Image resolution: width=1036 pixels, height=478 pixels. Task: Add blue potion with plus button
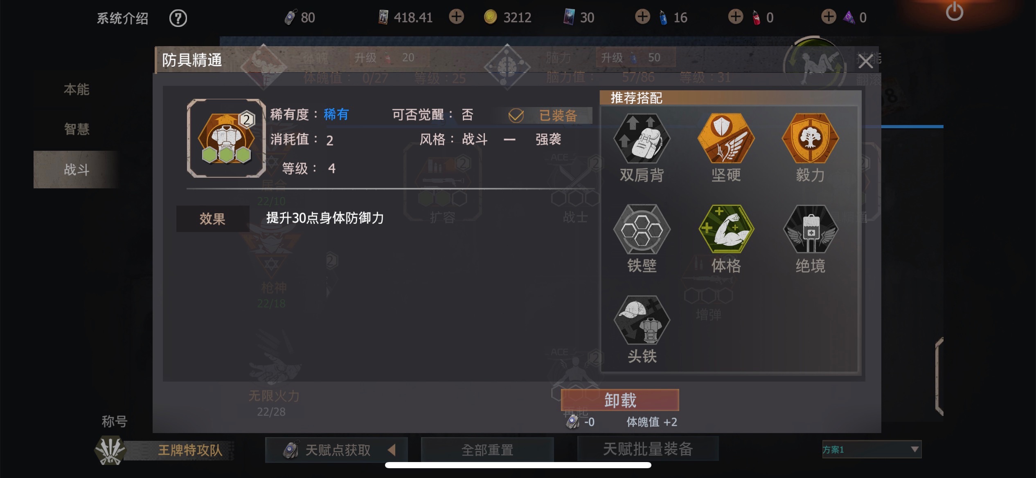[642, 17]
